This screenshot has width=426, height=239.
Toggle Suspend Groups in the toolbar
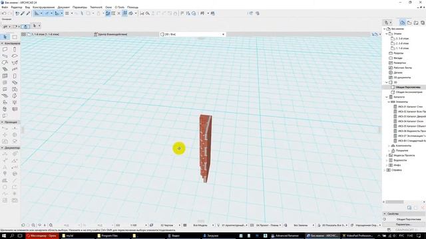pos(124,13)
